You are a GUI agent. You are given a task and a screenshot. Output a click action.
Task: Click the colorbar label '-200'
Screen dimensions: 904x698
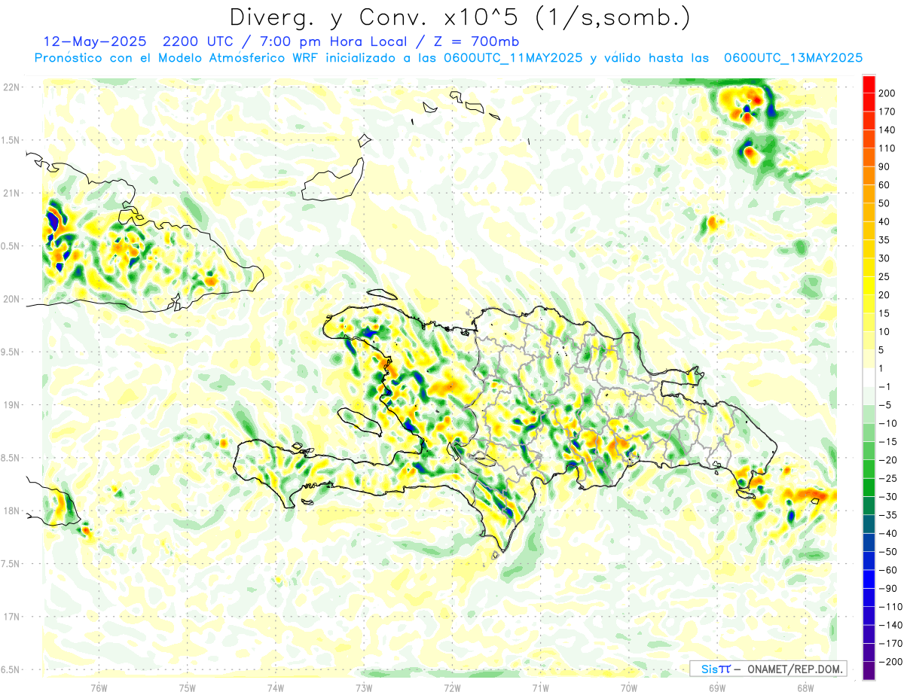tap(890, 662)
